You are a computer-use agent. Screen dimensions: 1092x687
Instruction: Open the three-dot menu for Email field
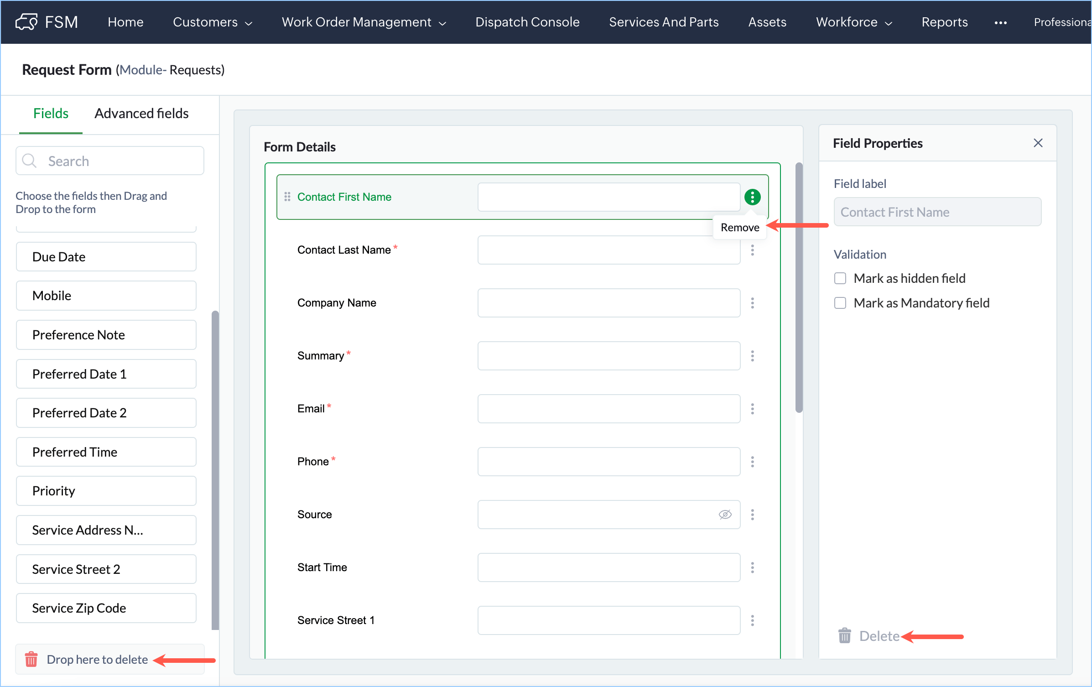(x=752, y=409)
